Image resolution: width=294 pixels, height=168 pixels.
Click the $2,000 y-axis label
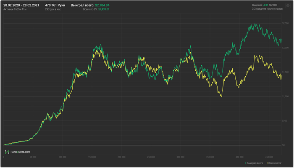click(285, 48)
